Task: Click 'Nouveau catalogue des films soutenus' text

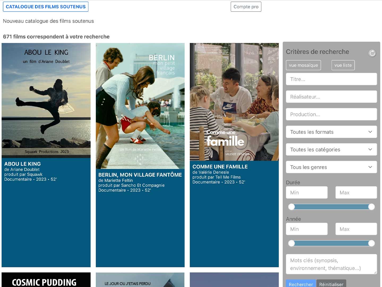Action: click(x=48, y=21)
